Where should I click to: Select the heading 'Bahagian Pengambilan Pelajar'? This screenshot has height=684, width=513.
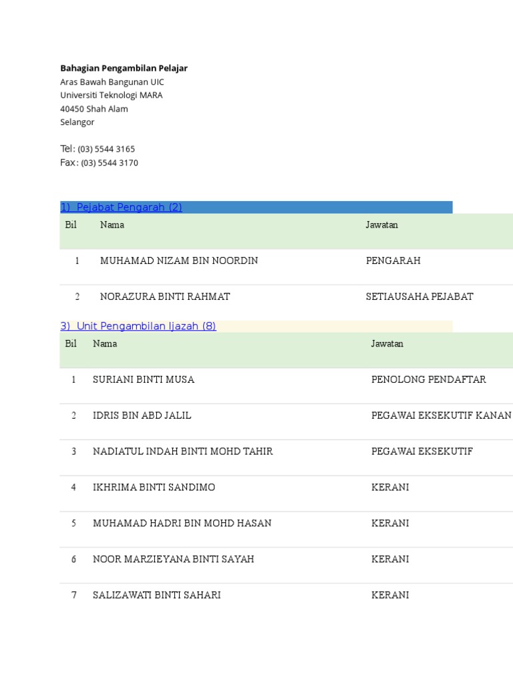(124, 68)
